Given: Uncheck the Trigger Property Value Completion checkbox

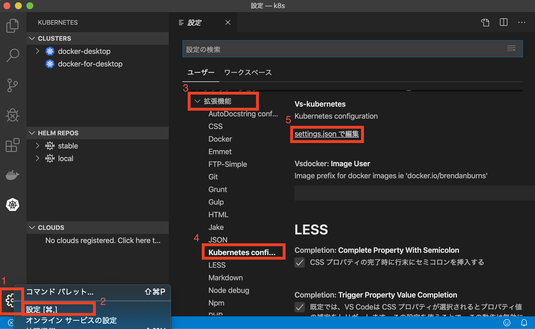Looking at the screenshot, I should click(300, 307).
